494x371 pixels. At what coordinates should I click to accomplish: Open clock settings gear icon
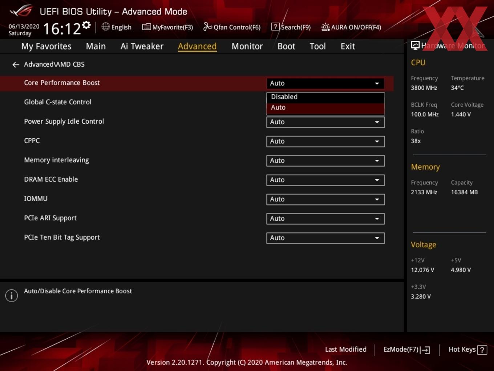click(x=86, y=25)
